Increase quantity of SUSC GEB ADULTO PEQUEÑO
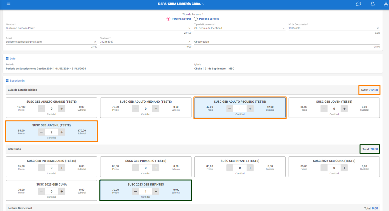This screenshot has width=389, height=211. point(250,109)
